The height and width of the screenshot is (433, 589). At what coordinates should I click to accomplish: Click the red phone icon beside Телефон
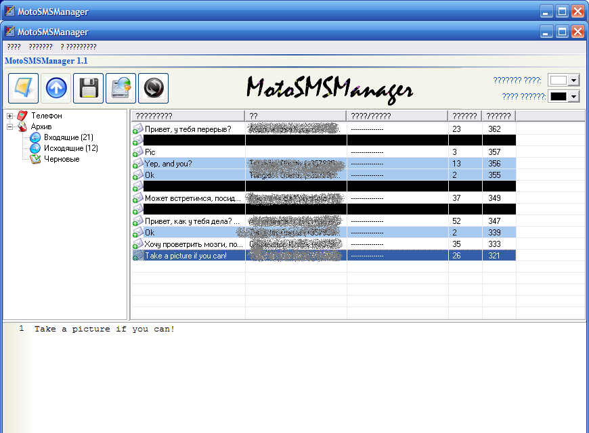point(22,116)
